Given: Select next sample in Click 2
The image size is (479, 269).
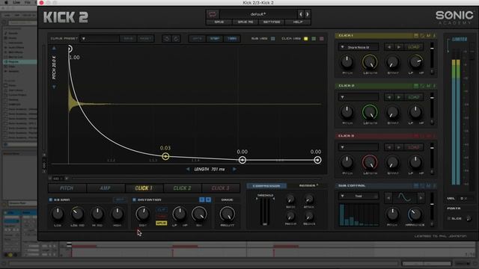Looking at the screenshot, I should pos(399,97).
